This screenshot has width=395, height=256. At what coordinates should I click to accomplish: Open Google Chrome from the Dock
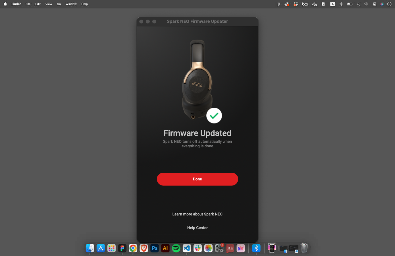pos(133,248)
